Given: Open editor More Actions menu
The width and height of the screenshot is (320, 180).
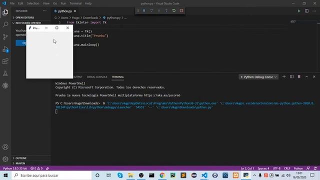Looking at the screenshot, I should [314, 11].
